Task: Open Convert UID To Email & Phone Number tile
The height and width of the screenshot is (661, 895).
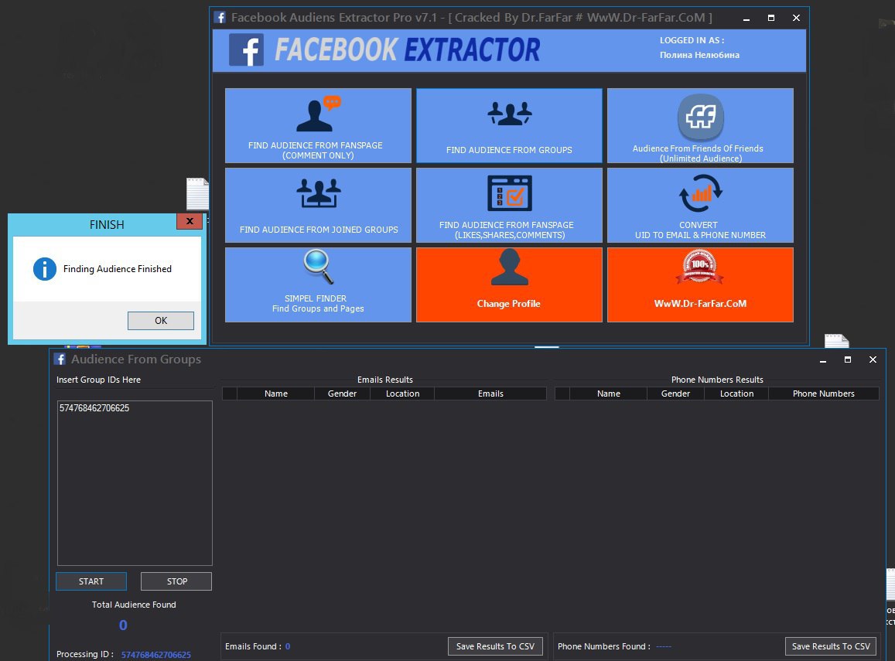Action: [700, 206]
